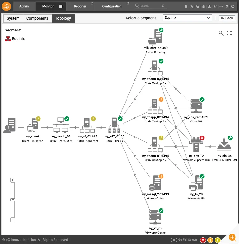Select the ny_nsadc_05 Citrix VPX/MPX node
The width and height of the screenshot is (239, 244).
point(61,125)
